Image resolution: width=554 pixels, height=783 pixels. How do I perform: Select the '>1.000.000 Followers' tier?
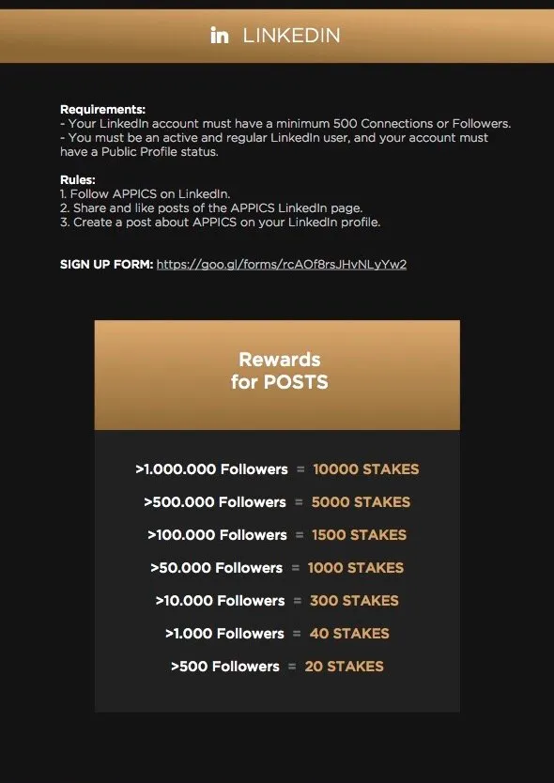(x=212, y=468)
